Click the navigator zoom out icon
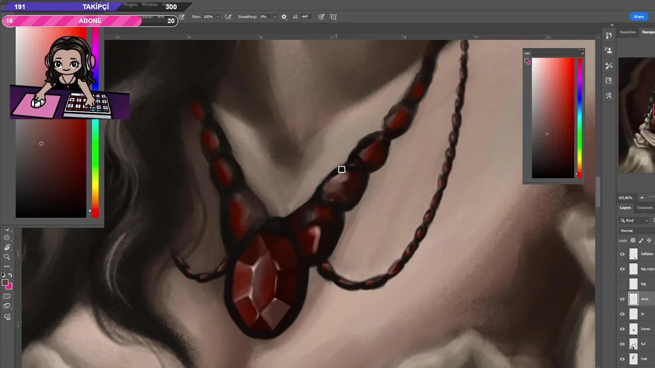Screen dimensions: 655x368 click(x=642, y=198)
